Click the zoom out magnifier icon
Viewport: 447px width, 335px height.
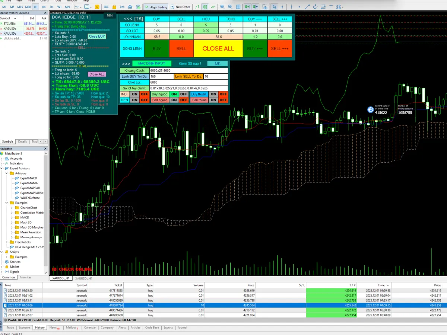point(230,7)
